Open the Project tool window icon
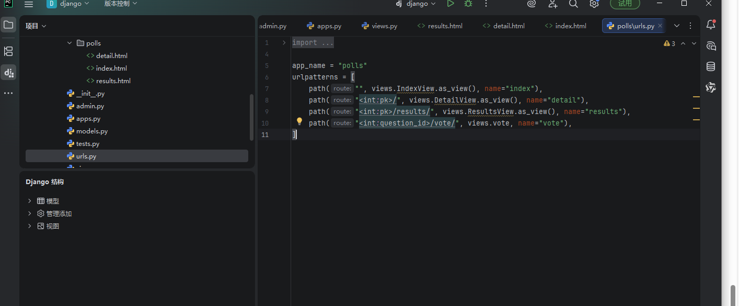The width and height of the screenshot is (739, 306). pos(8,25)
